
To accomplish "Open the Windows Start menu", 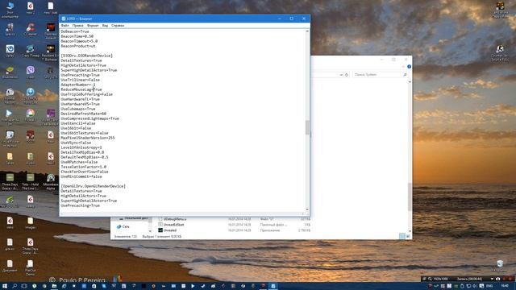I will 5,286.
